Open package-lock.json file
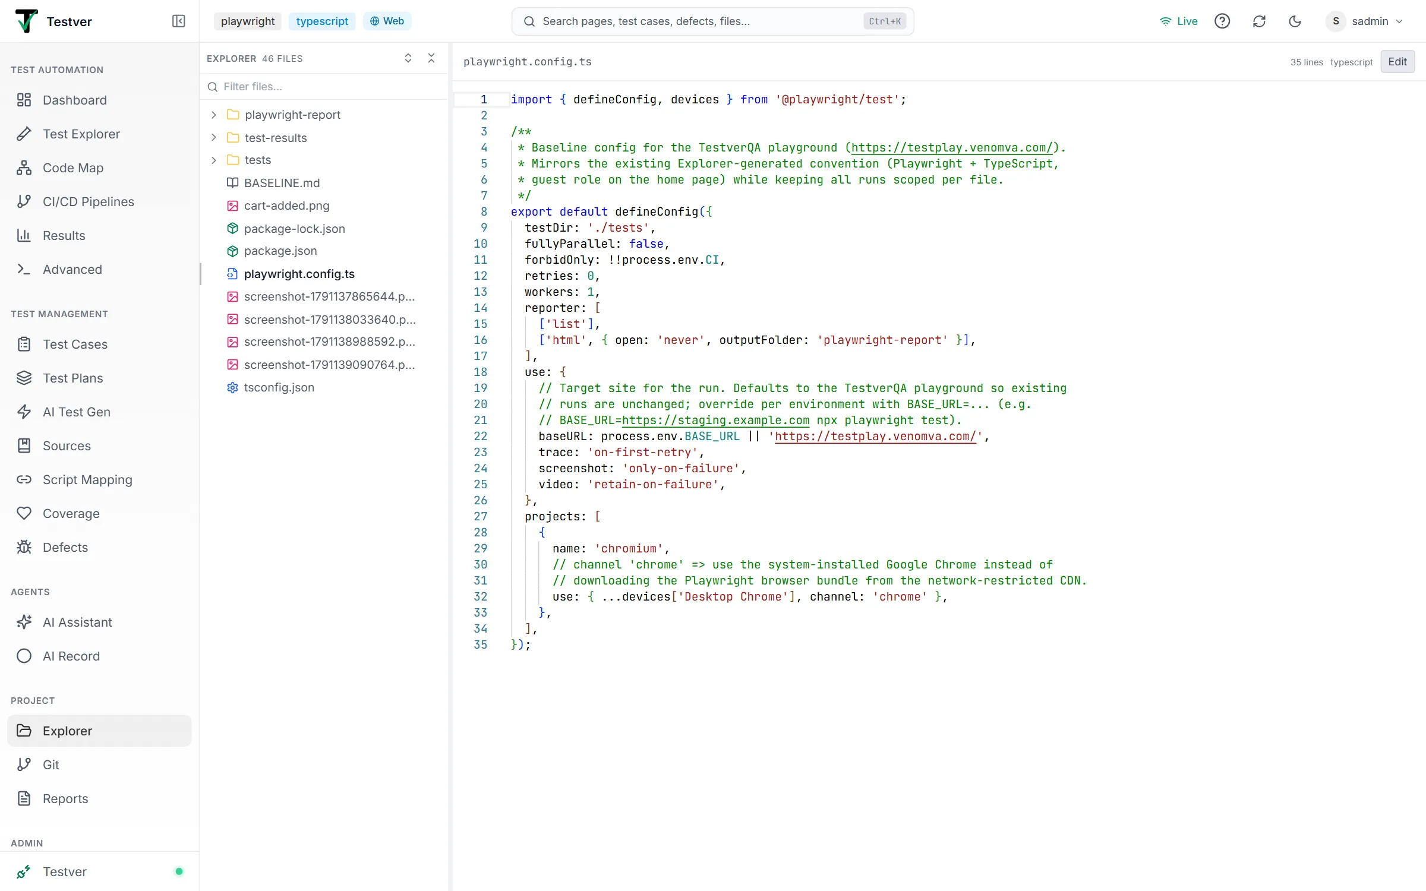 pos(324,229)
